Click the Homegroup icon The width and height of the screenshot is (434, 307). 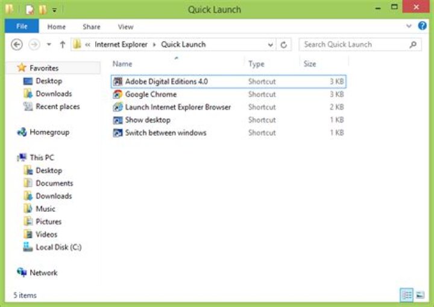pos(22,132)
